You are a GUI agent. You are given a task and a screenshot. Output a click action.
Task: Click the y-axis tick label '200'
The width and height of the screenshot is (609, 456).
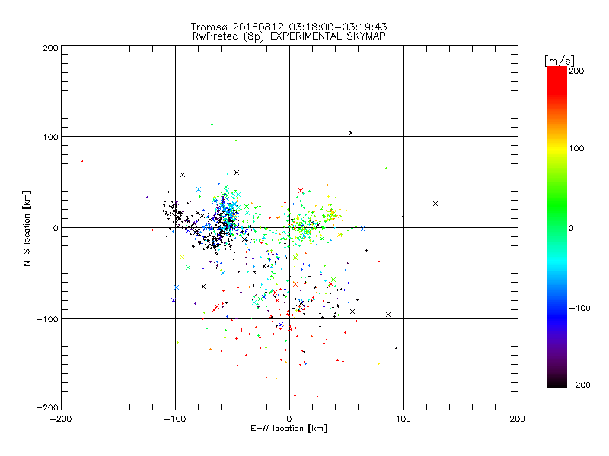coord(50,48)
